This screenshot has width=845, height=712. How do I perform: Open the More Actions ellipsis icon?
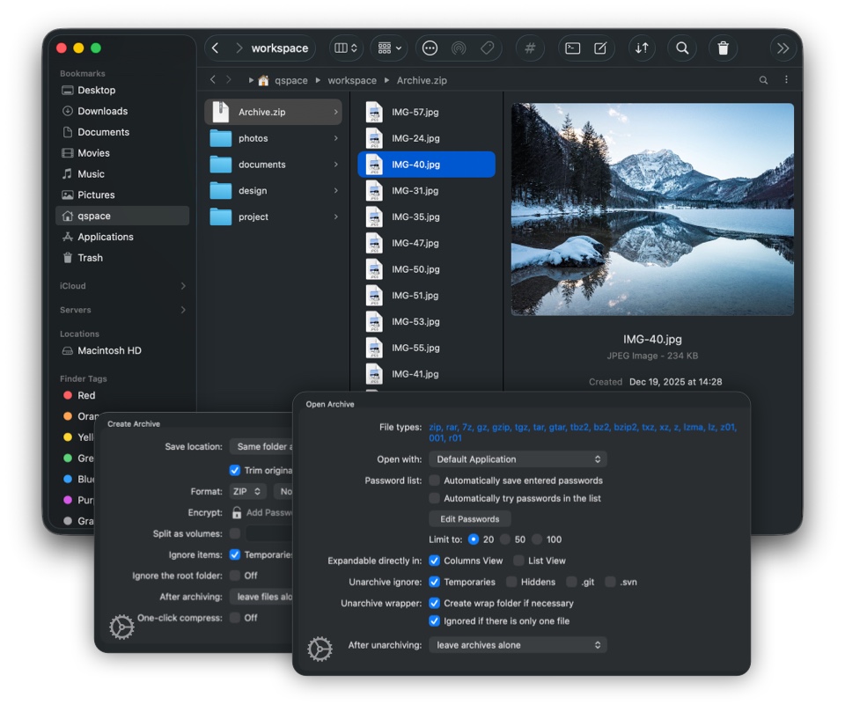(x=430, y=48)
